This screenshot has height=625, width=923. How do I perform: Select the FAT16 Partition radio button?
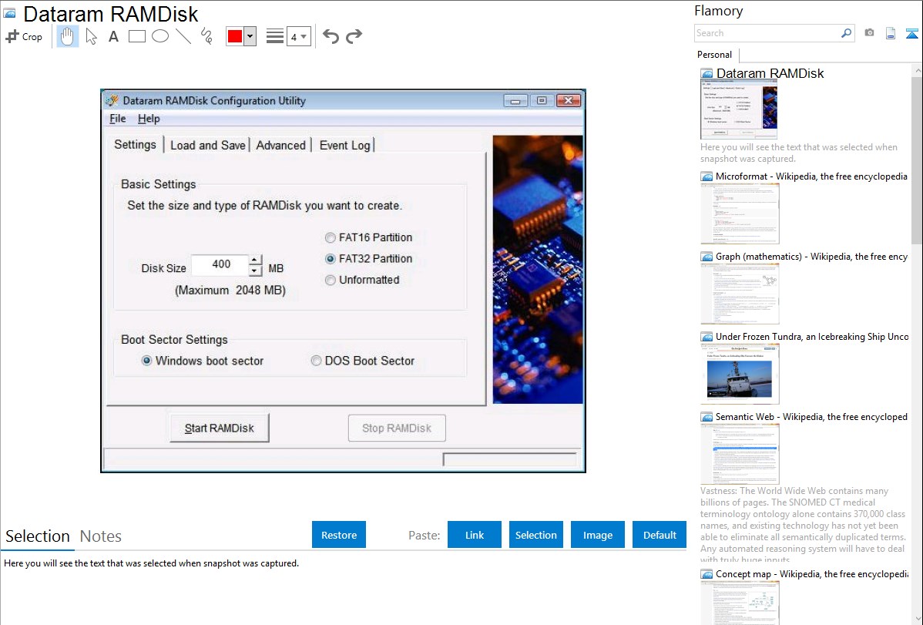[x=331, y=238]
